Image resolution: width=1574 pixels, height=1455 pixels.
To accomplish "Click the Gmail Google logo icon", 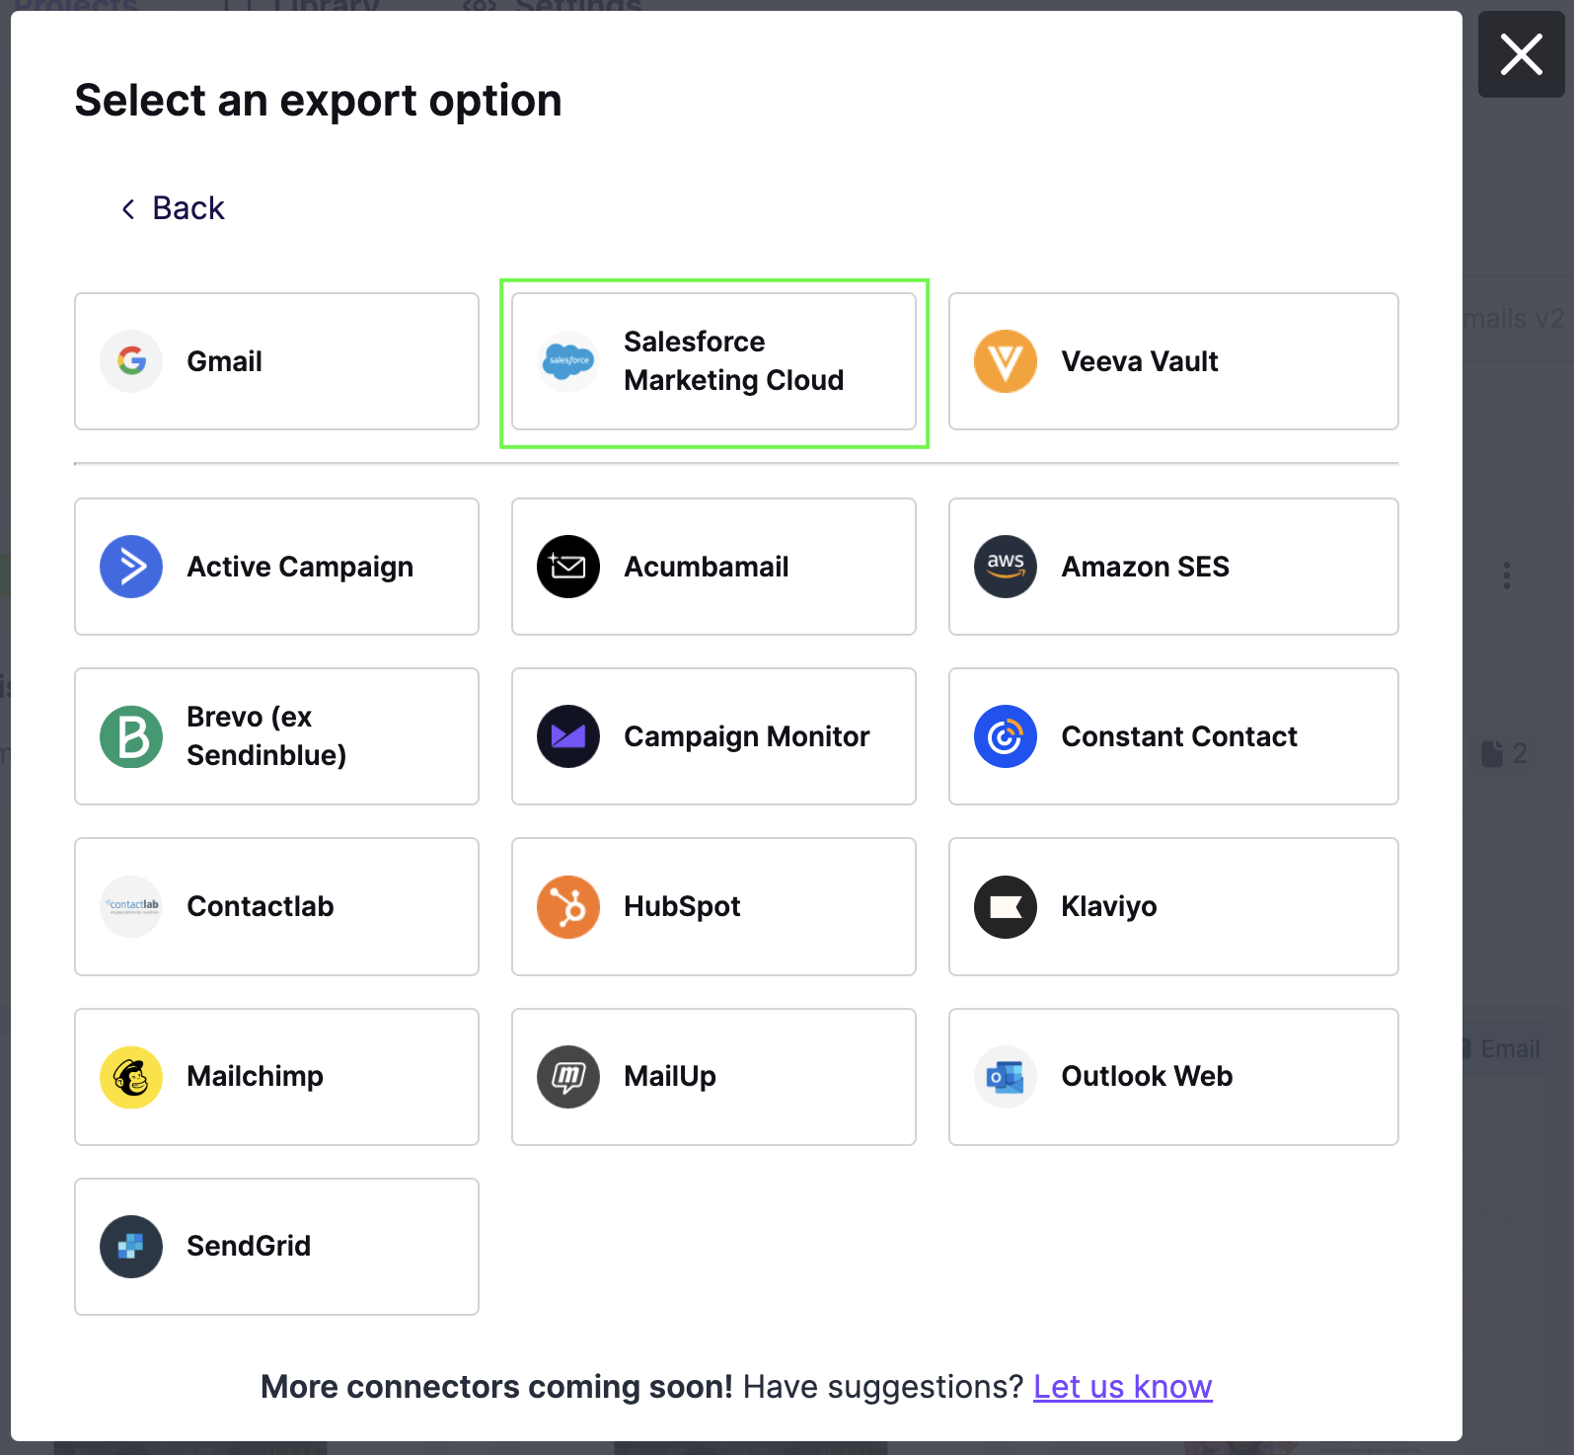I will coord(131,361).
